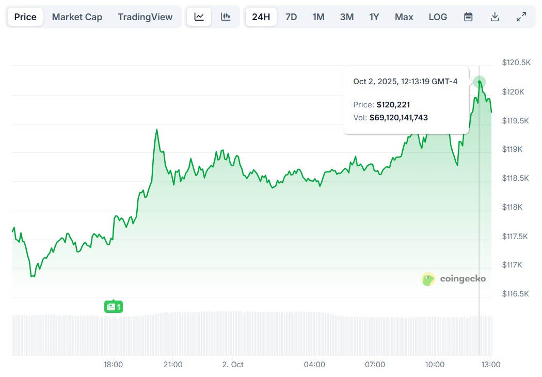Viewport: 542px width, 377px height.
Task: Click the $120K price axis label
Action: [513, 91]
